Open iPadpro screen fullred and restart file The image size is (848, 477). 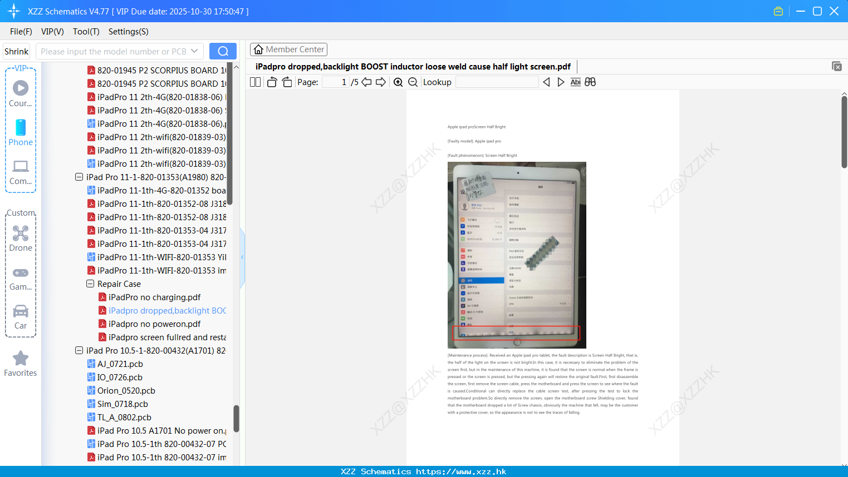162,337
